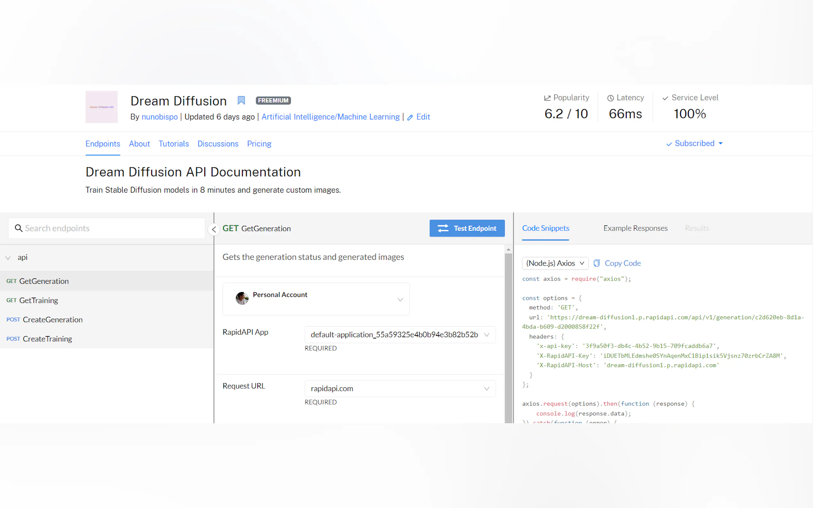The width and height of the screenshot is (813, 508).
Task: Open the nunobispo author link
Action: [159, 117]
